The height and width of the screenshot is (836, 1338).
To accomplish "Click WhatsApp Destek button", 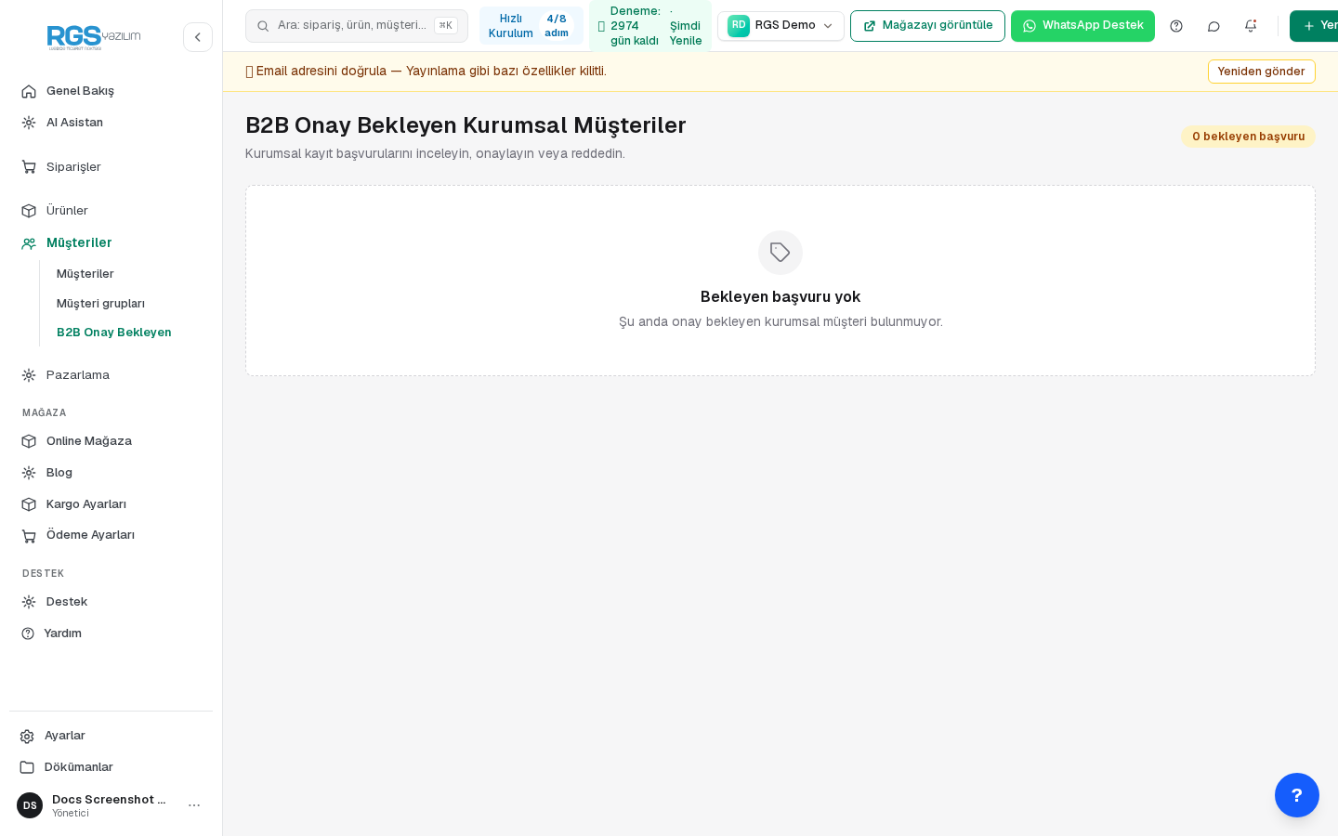I will tap(1082, 26).
